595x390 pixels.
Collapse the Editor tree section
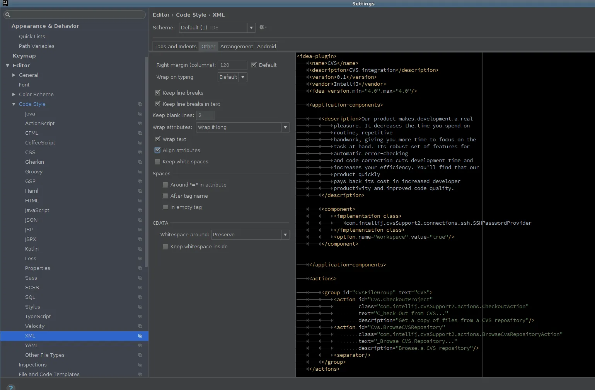pyautogui.click(x=8, y=66)
